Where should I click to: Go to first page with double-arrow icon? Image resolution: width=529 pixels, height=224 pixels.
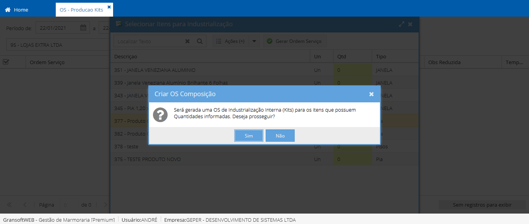point(10,205)
